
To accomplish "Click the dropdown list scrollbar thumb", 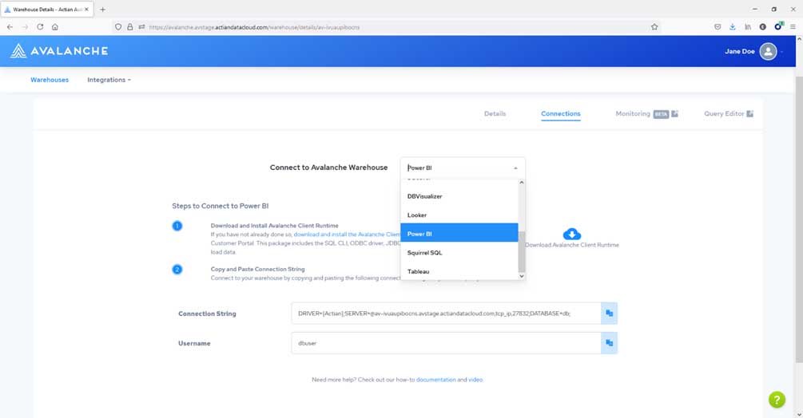I will point(521,252).
